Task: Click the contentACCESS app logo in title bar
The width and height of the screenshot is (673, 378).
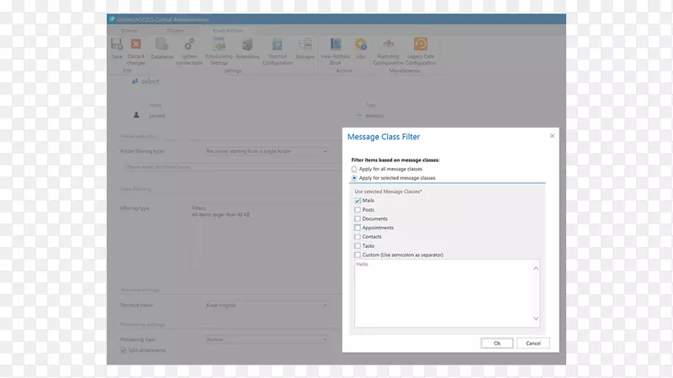Action: click(x=112, y=19)
